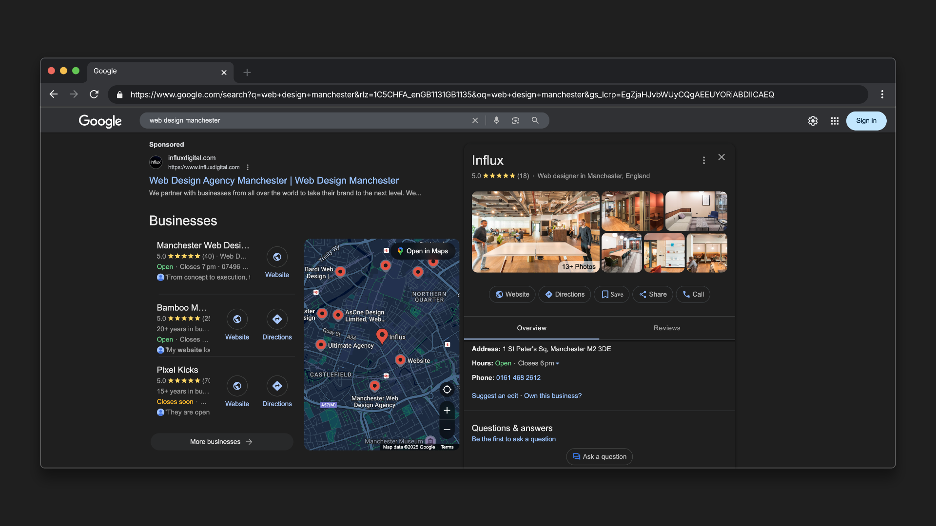Open the orange-walled office thumbnail
936x526 pixels.
coord(632,211)
